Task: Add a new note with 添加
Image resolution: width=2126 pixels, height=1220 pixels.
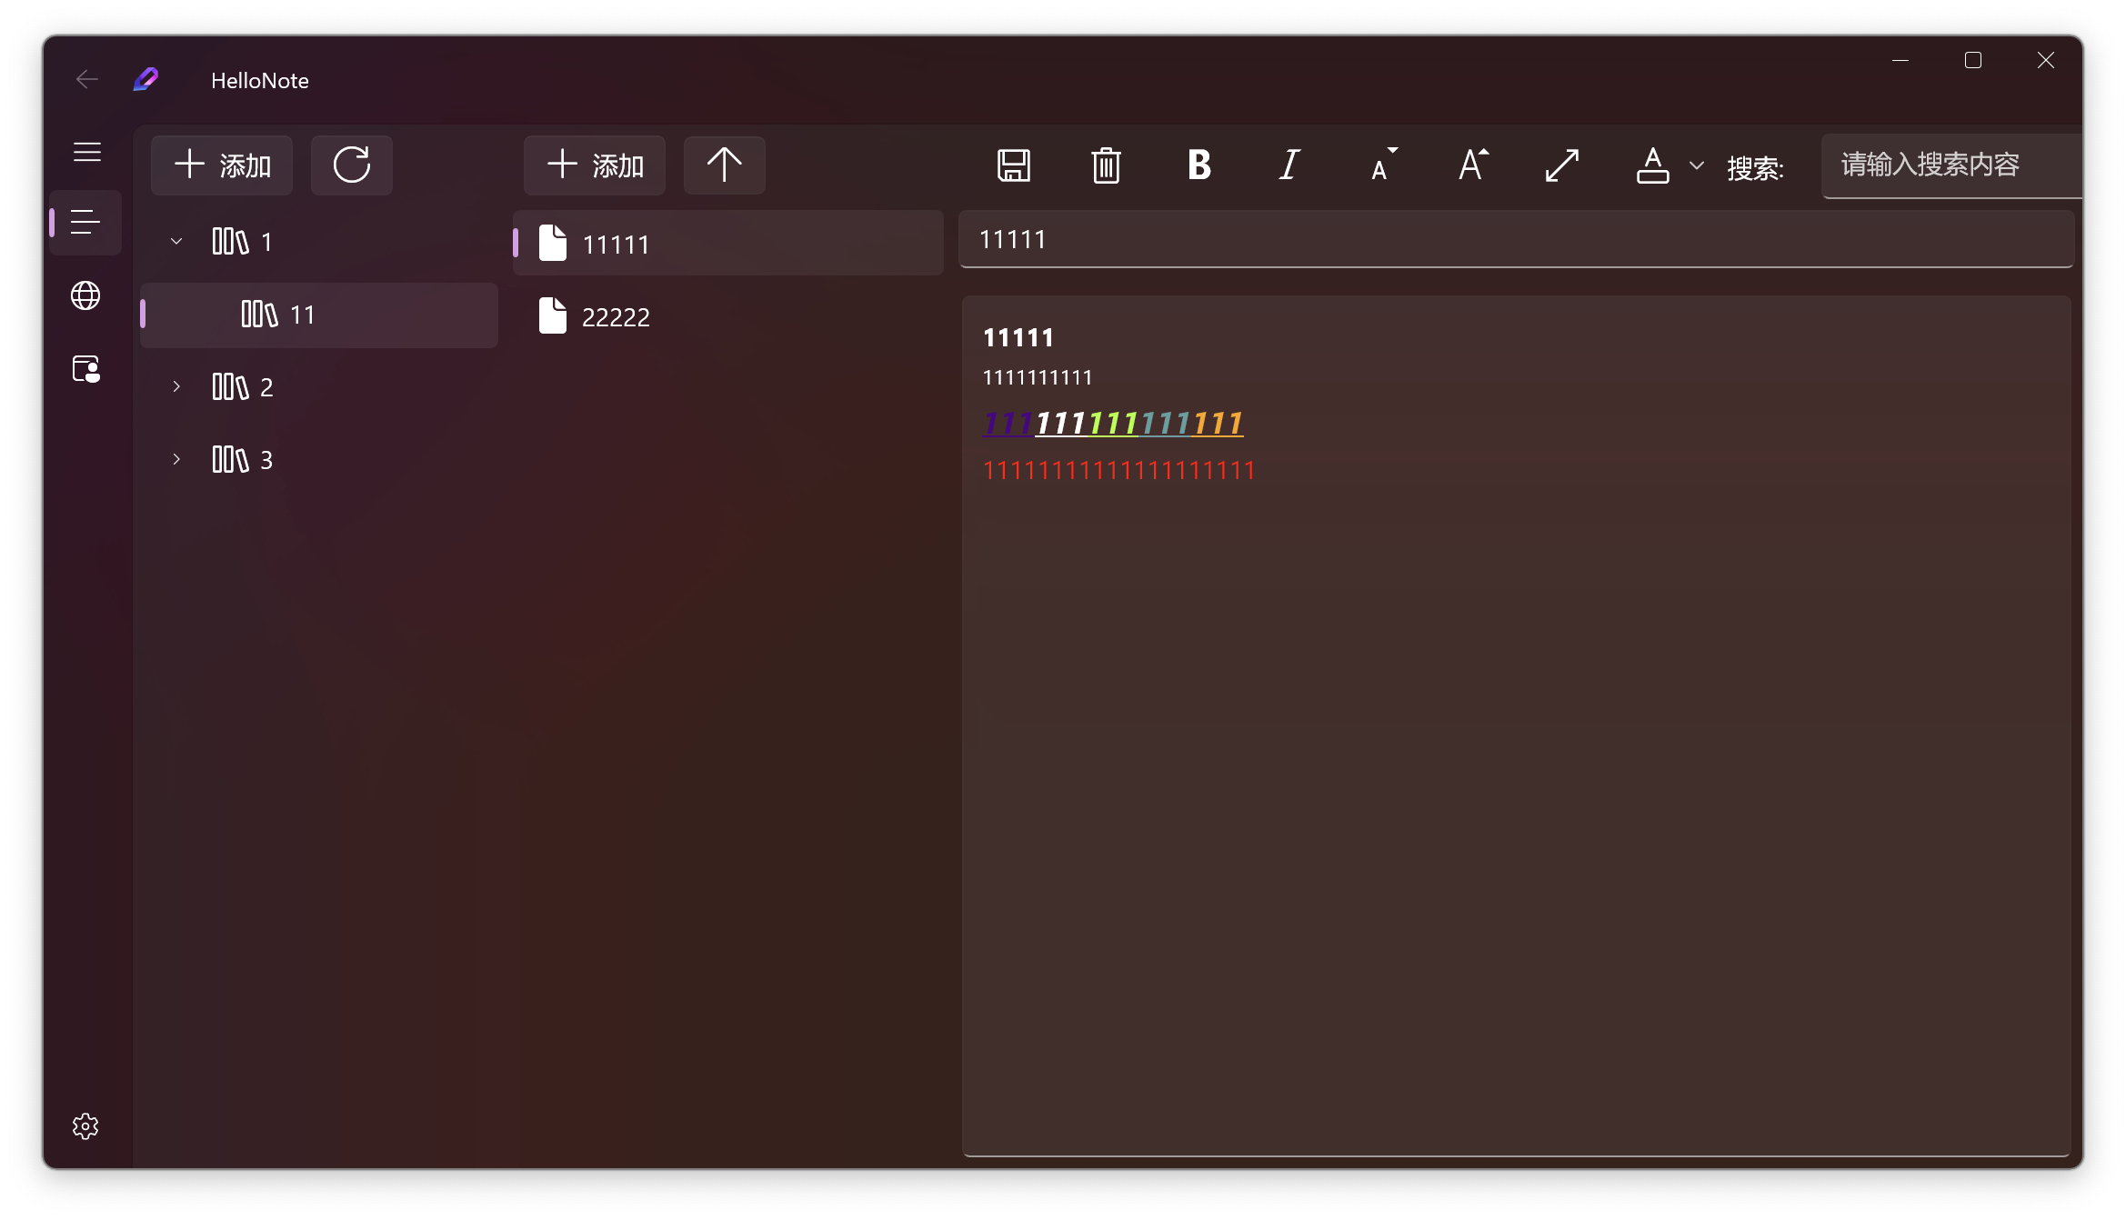Action: [593, 165]
